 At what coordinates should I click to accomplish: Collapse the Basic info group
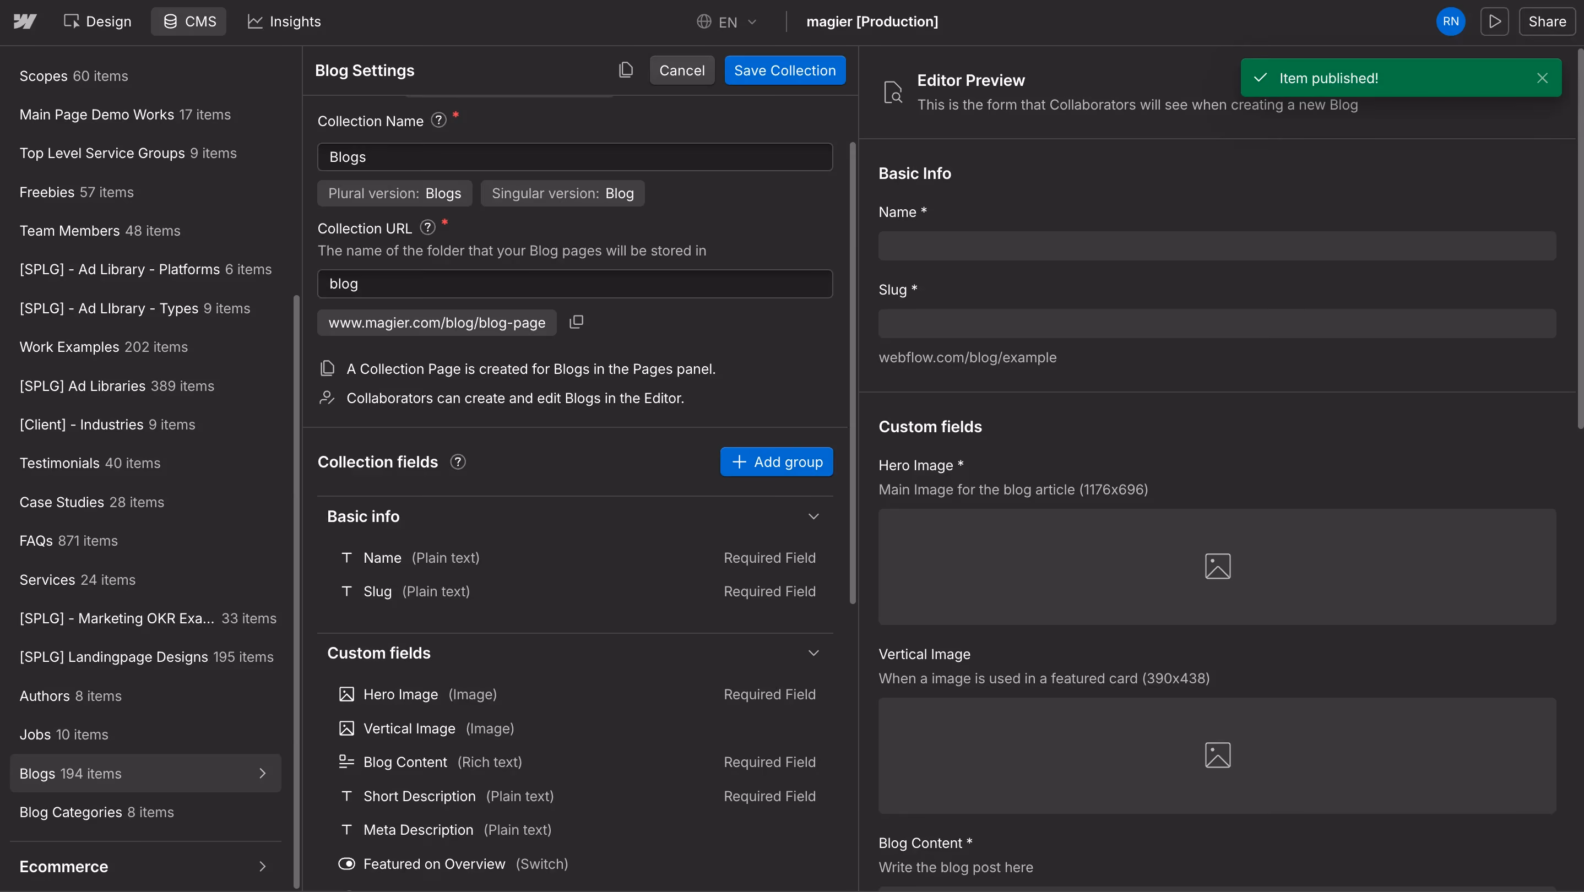[x=813, y=516]
